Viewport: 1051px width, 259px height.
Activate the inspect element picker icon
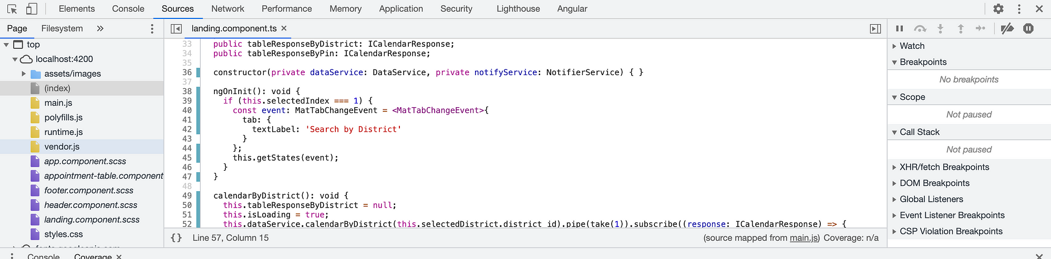coord(12,9)
